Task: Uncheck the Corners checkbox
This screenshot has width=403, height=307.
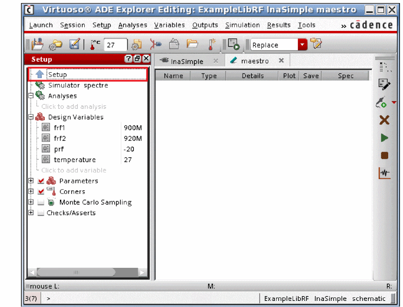Action: click(x=40, y=191)
